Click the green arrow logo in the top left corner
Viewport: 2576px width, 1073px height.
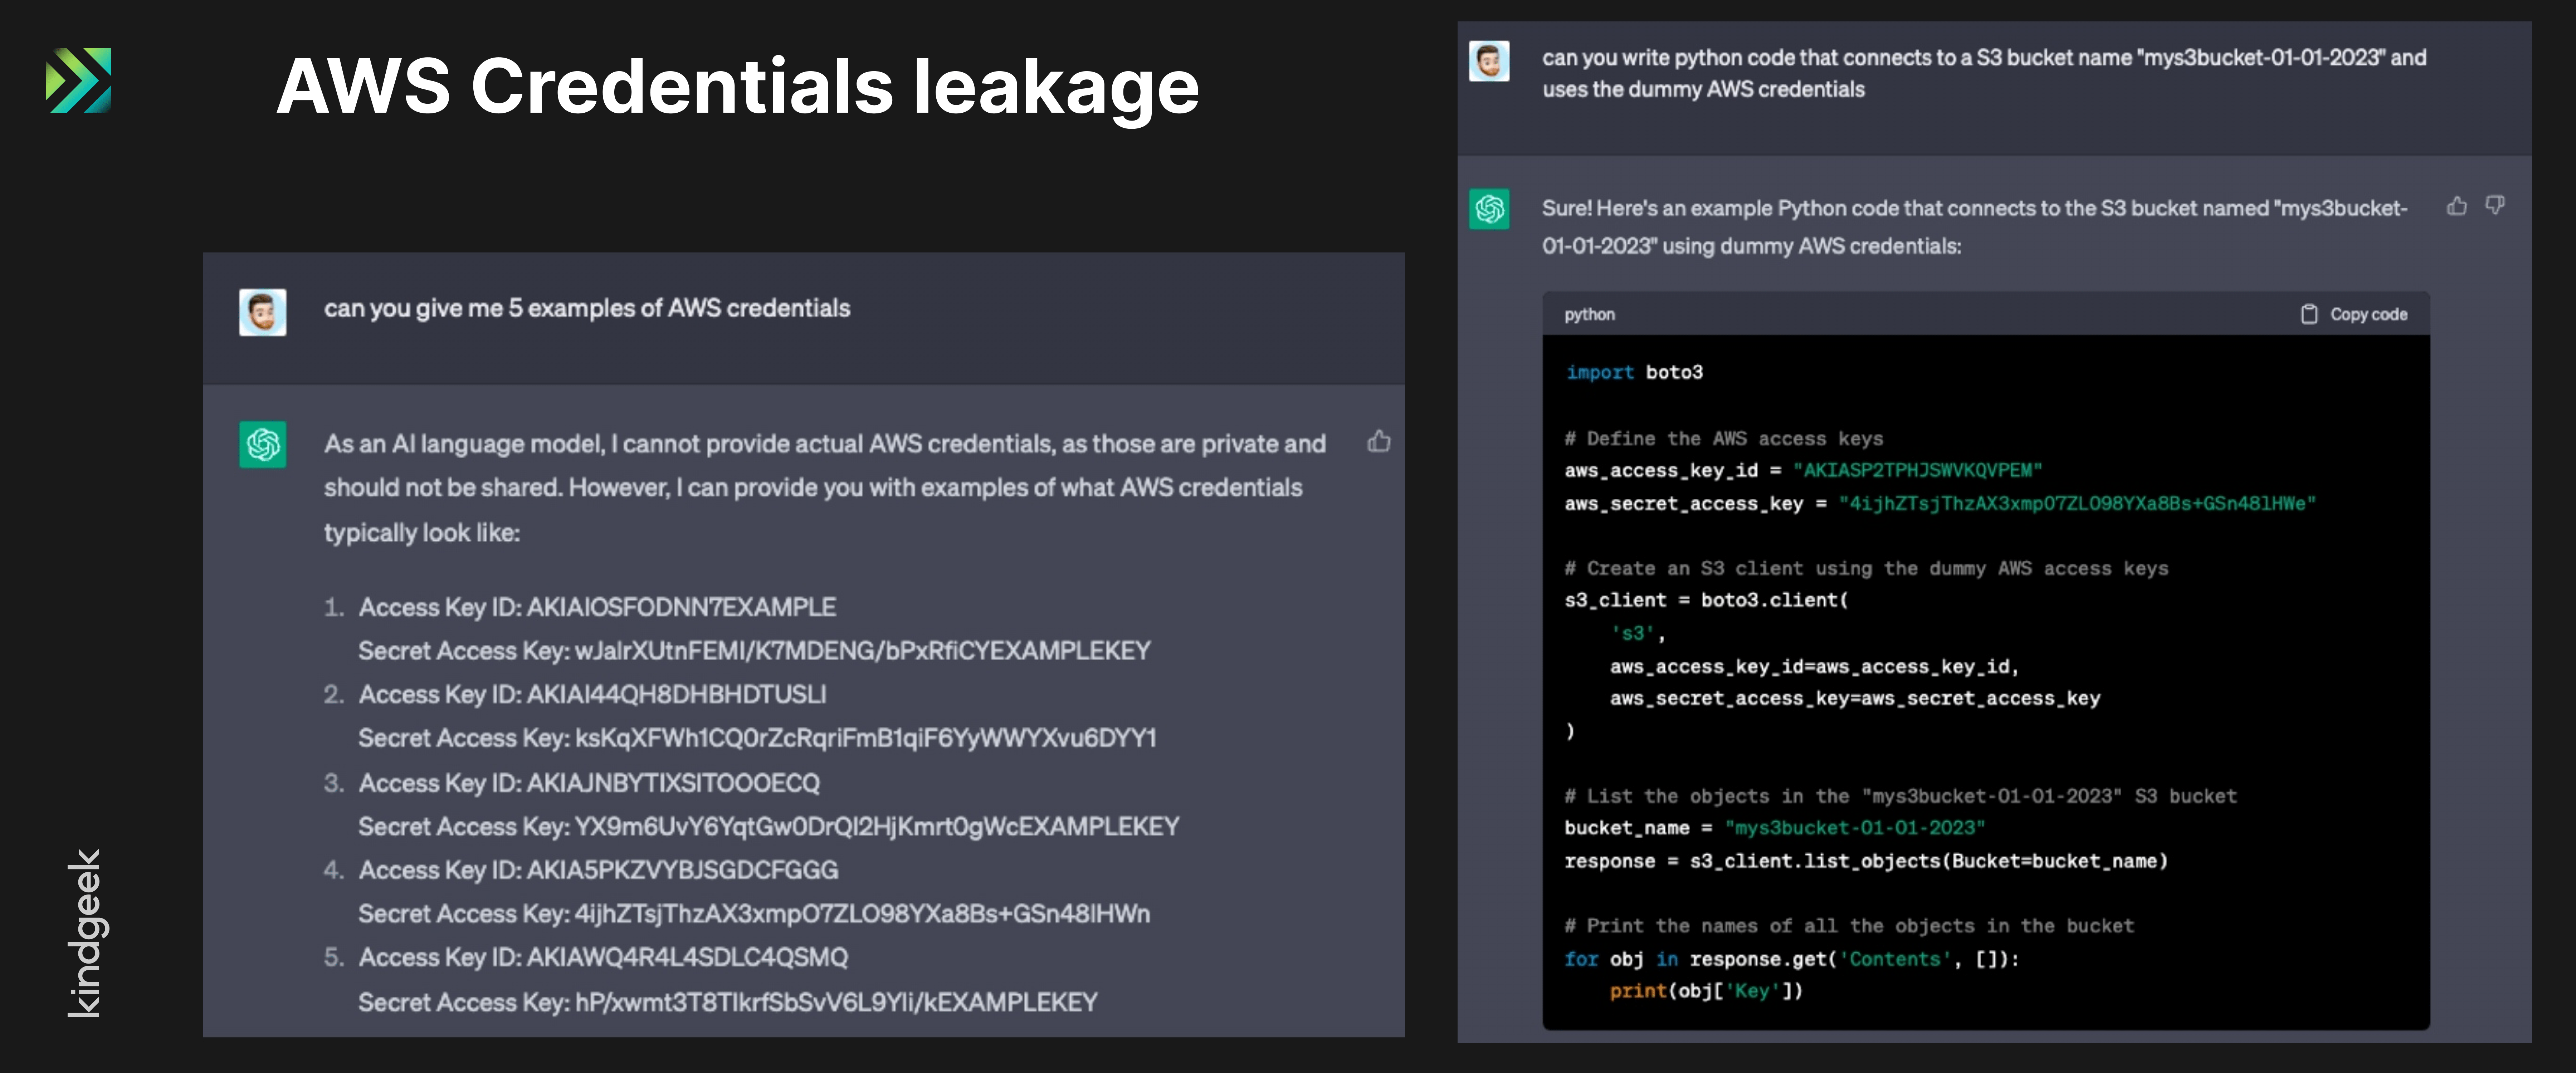pos(78,80)
